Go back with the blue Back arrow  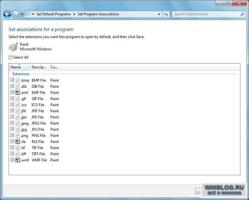click(x=7, y=14)
